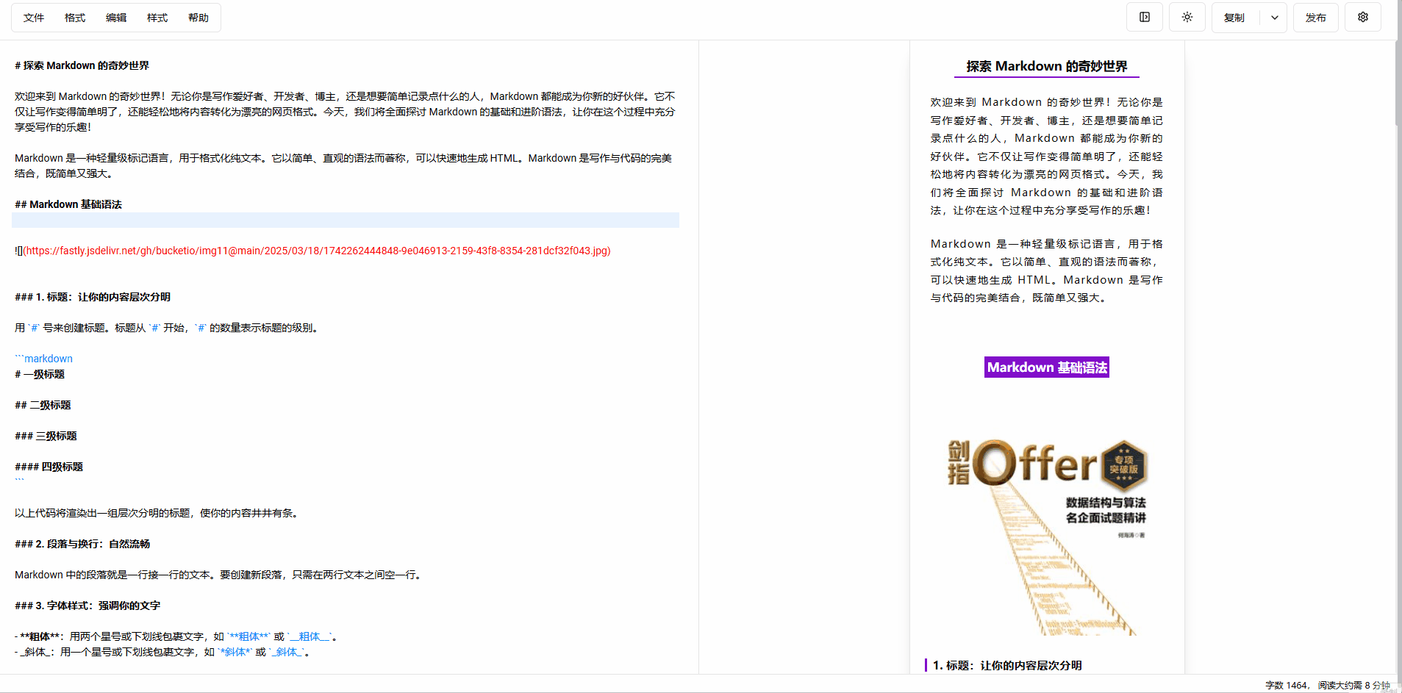The width and height of the screenshot is (1402, 693).
Task: Open the 格式 menu
Action: click(x=74, y=17)
